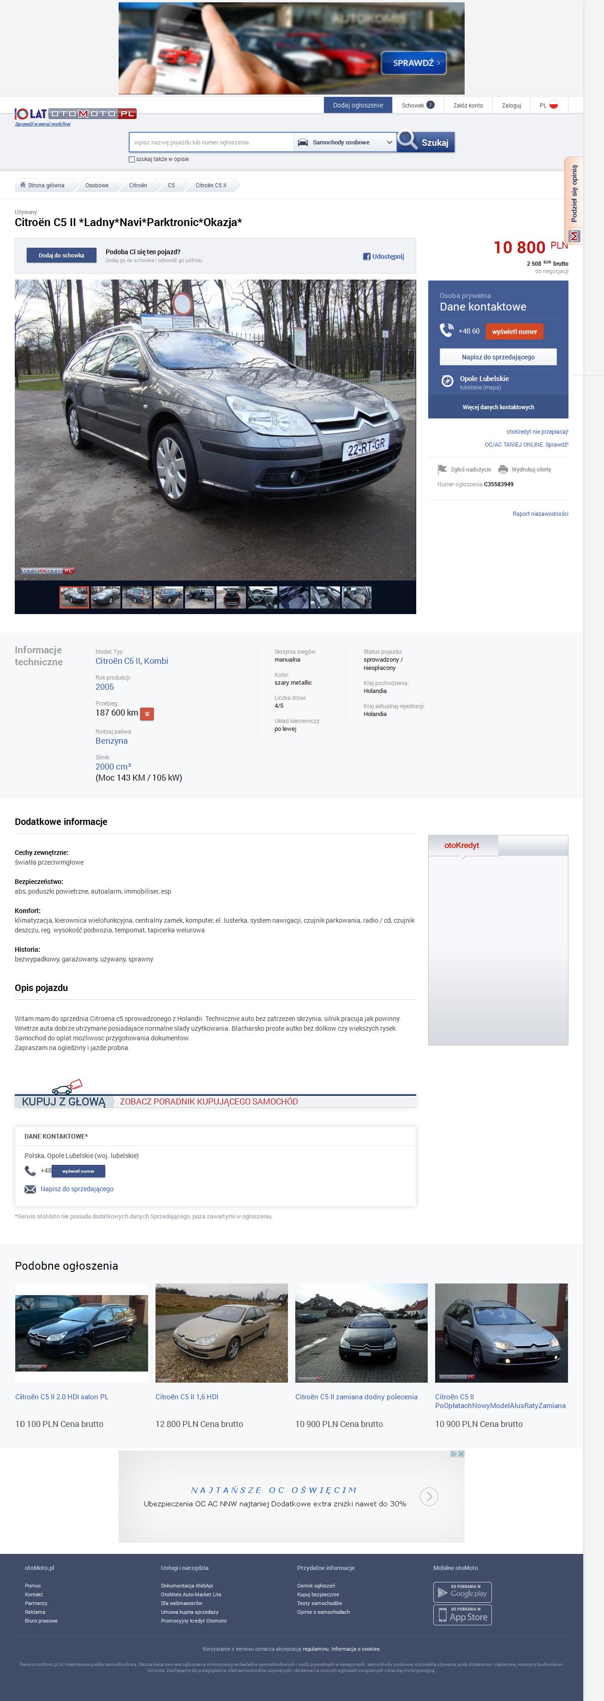The width and height of the screenshot is (604, 1701).
Task: Open the Citroën C5 II breadcrumb item
Action: (x=210, y=185)
